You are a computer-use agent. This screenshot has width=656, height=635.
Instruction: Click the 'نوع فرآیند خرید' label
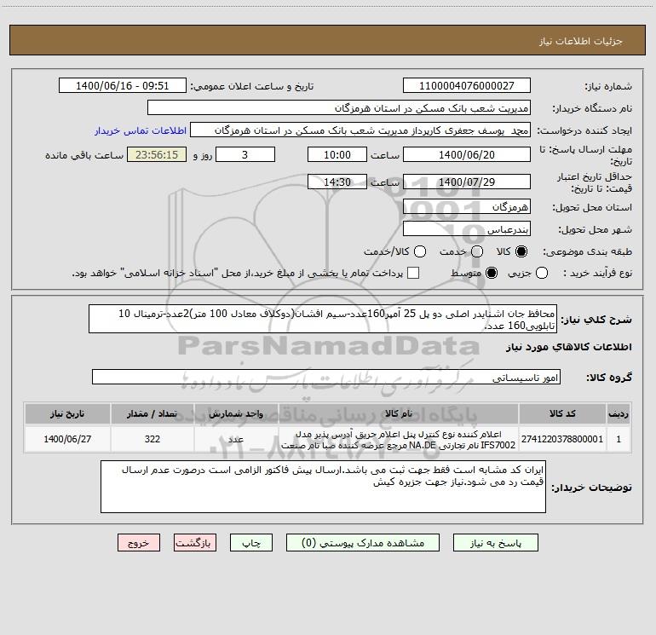coord(598,273)
